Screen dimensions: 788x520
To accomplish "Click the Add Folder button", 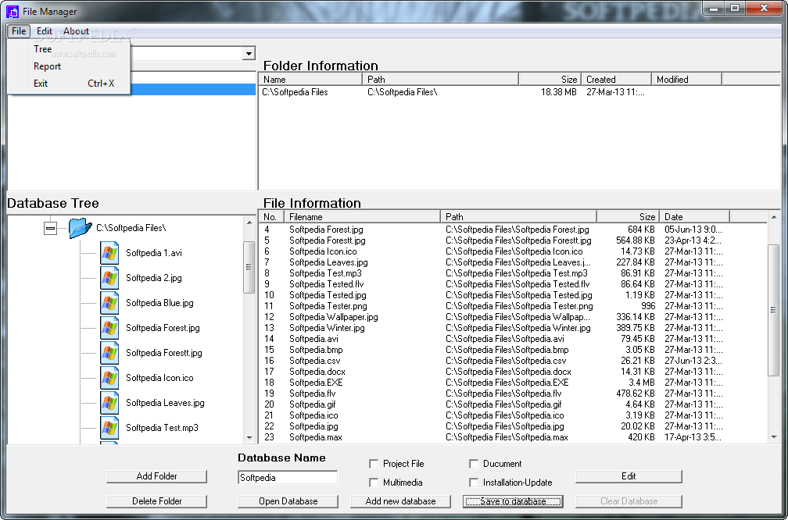I will [157, 476].
